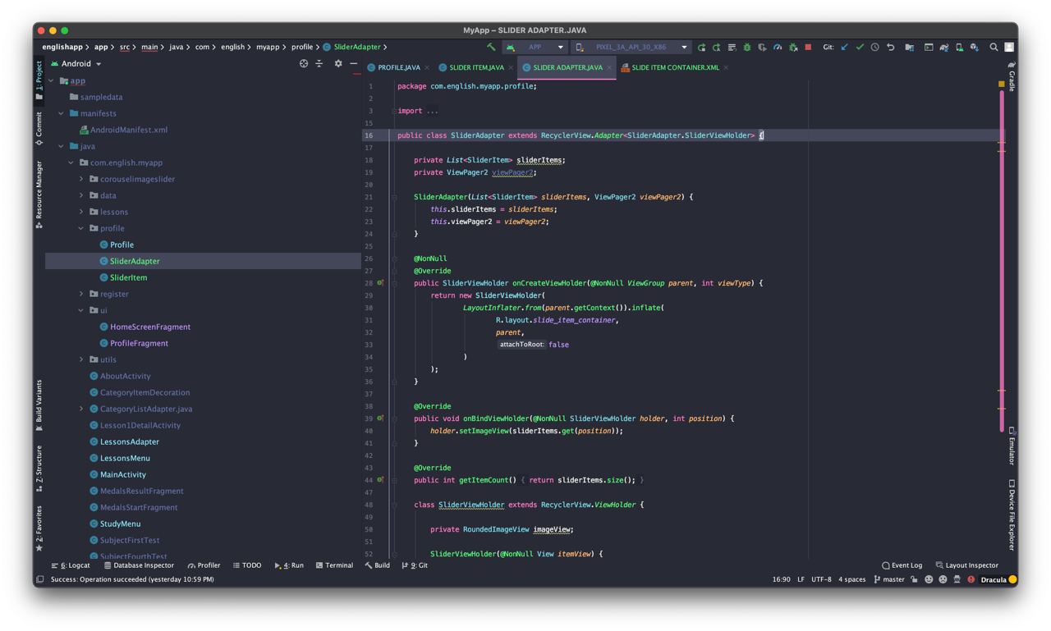Click the Git commit checkmark icon
The width and height of the screenshot is (1051, 631).
(860, 48)
